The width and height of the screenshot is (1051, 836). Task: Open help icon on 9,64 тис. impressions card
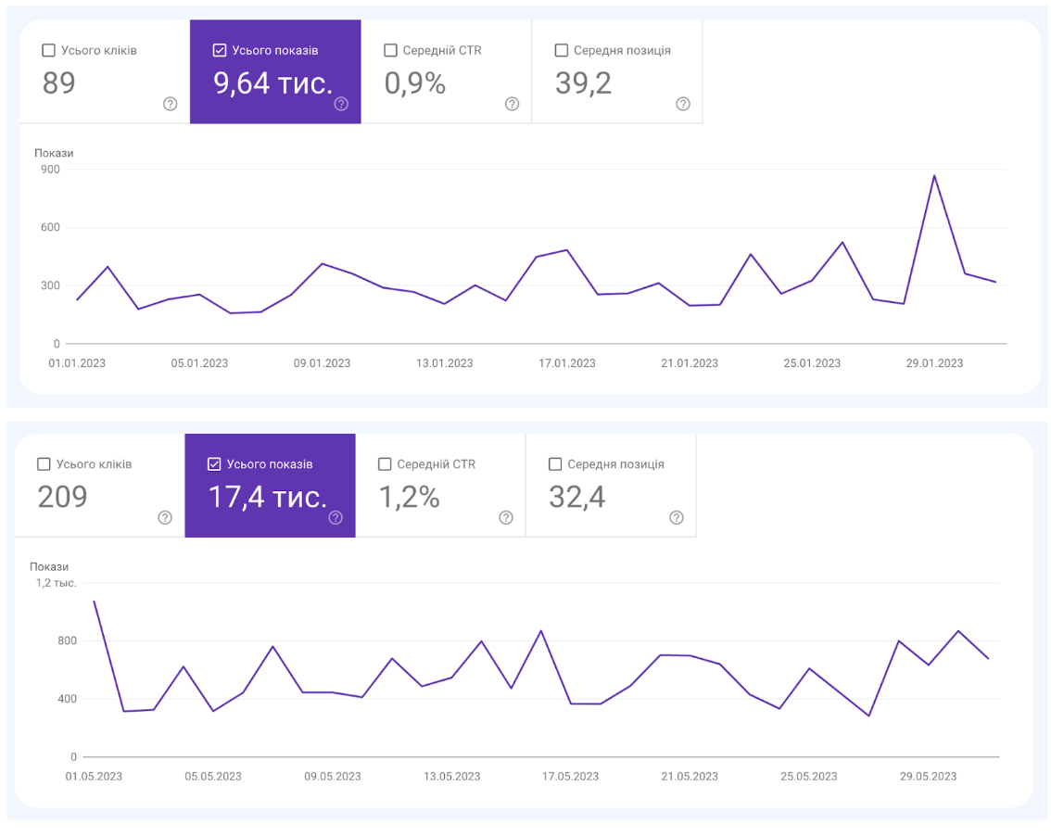(341, 104)
